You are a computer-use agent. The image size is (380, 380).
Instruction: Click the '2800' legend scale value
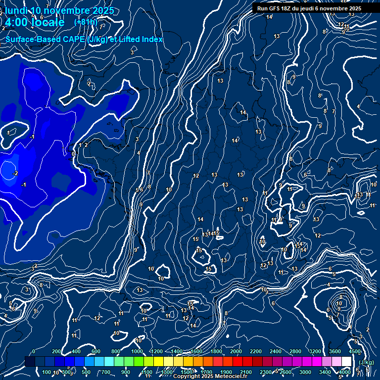pos(295,351)
